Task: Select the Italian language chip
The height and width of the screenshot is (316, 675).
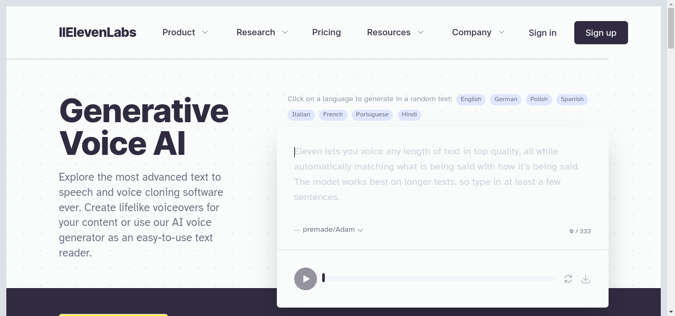Action: pos(301,115)
